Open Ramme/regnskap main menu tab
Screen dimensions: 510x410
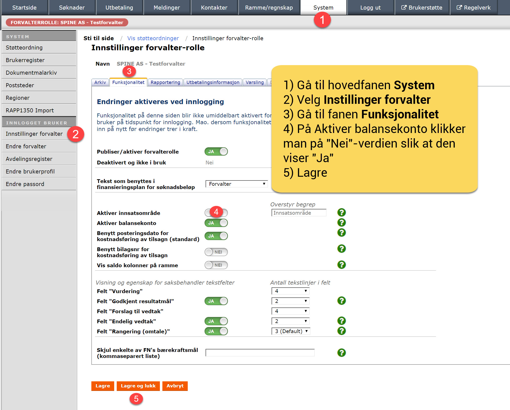coord(269,8)
